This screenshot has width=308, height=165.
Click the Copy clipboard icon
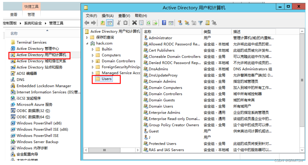tap(125, 23)
